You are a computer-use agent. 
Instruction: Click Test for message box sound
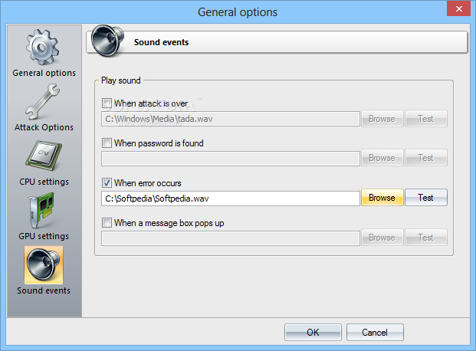coord(426,237)
